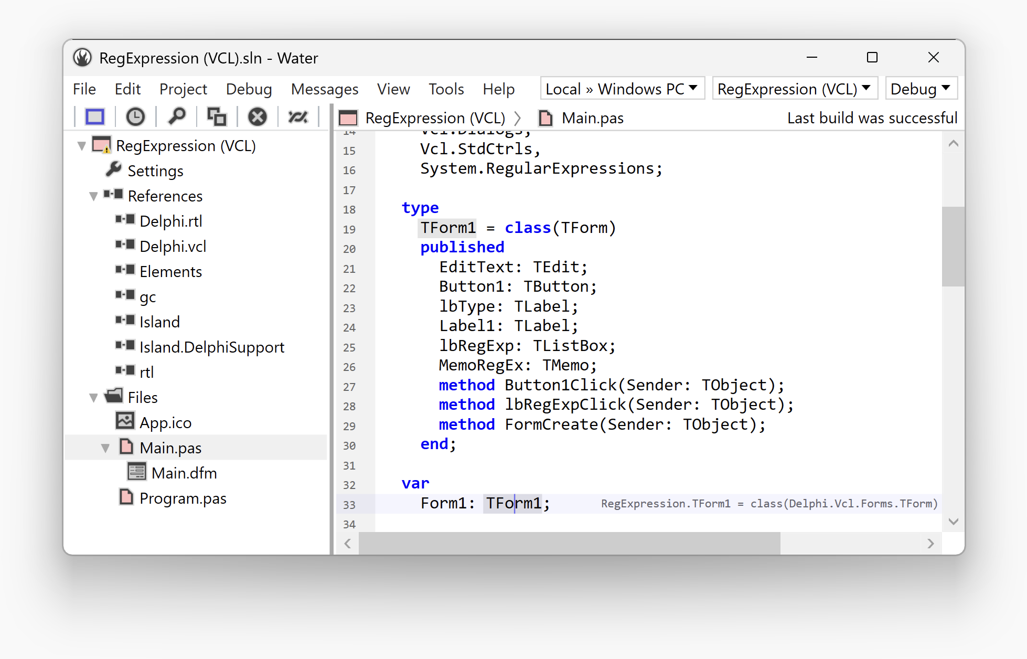Open the Debug configuration dropdown

(x=921, y=88)
